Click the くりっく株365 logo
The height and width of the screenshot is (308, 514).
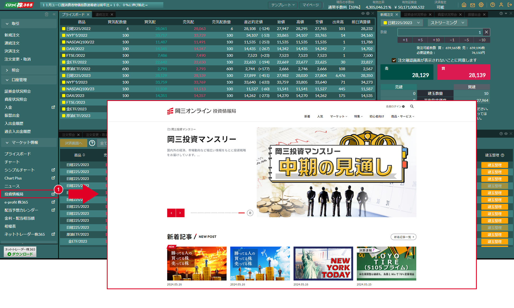point(19,5)
